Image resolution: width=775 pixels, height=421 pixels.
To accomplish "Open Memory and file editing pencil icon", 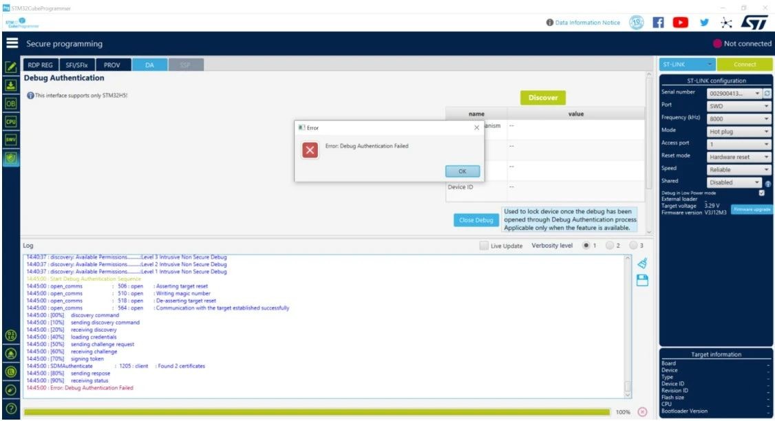I will (x=11, y=67).
